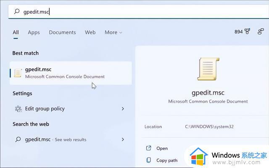
Task: Click the Open external-link icon
Action: tap(148, 148)
